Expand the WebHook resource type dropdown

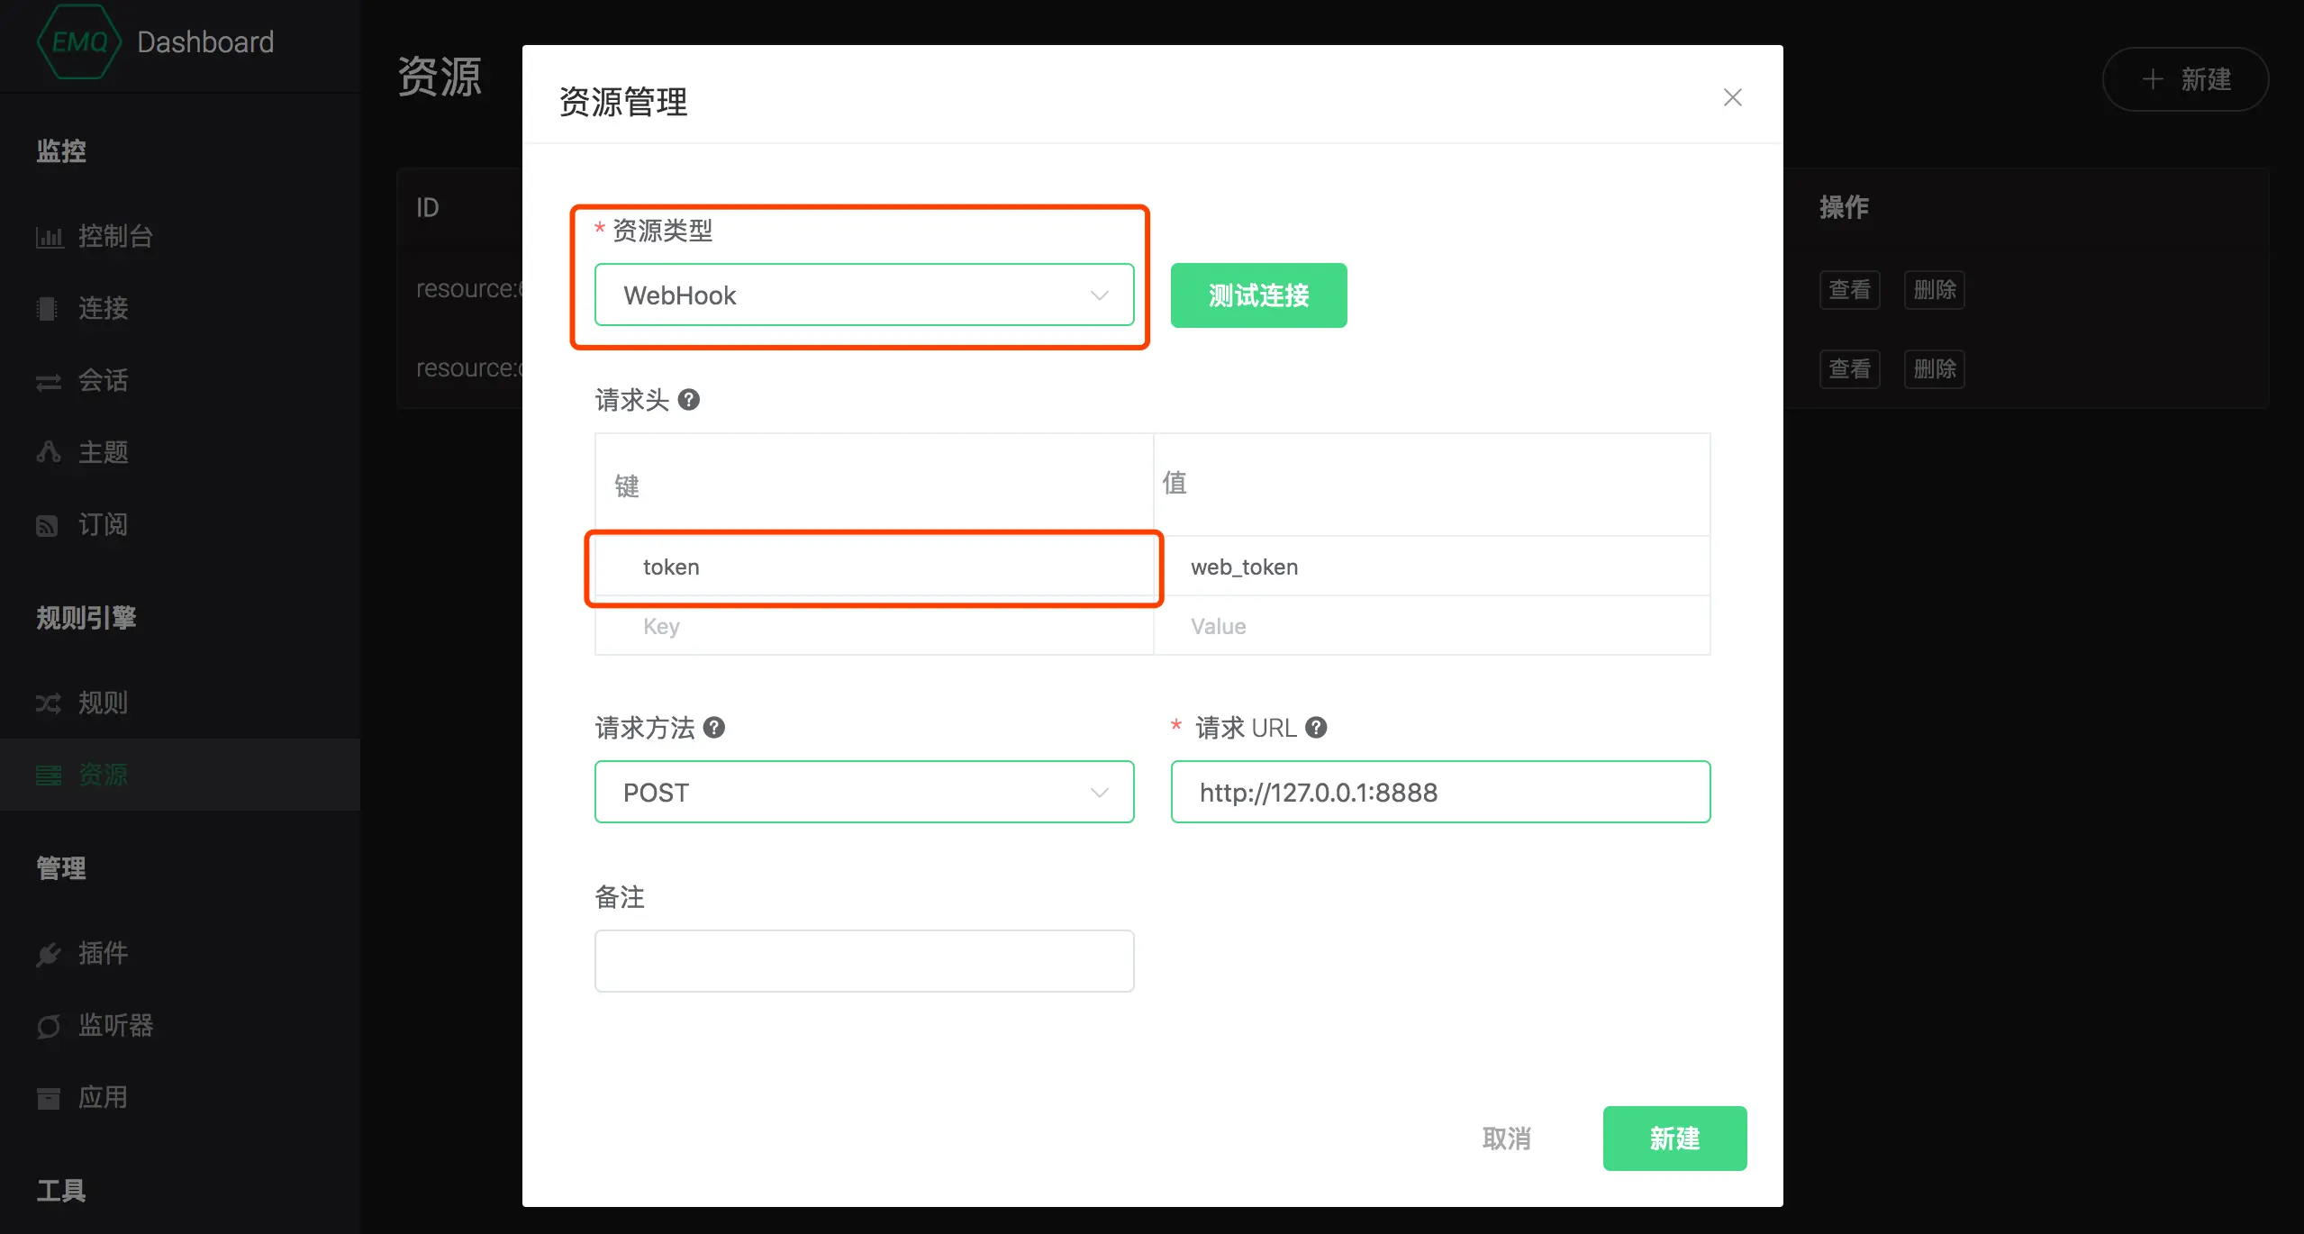pyautogui.click(x=863, y=295)
